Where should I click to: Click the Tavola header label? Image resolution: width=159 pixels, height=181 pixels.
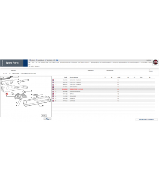[13, 71]
